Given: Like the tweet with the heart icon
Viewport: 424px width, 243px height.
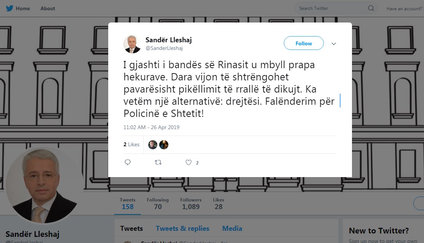Looking at the screenshot, I should point(189,162).
